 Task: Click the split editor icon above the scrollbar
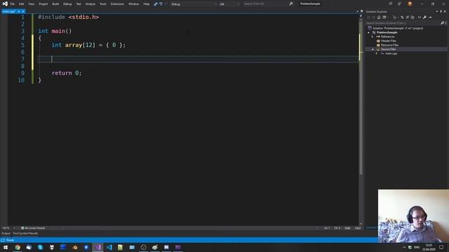[x=361, y=15]
